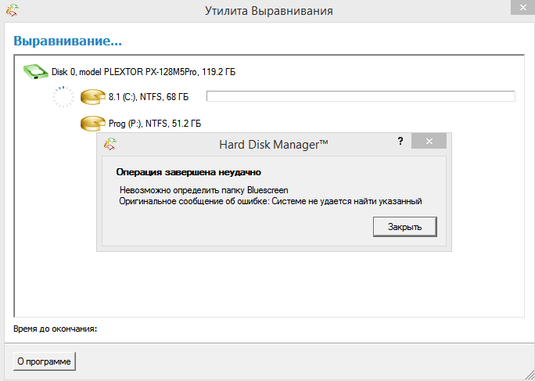Click the "Операция завершена неудачно" heading

(x=188, y=171)
